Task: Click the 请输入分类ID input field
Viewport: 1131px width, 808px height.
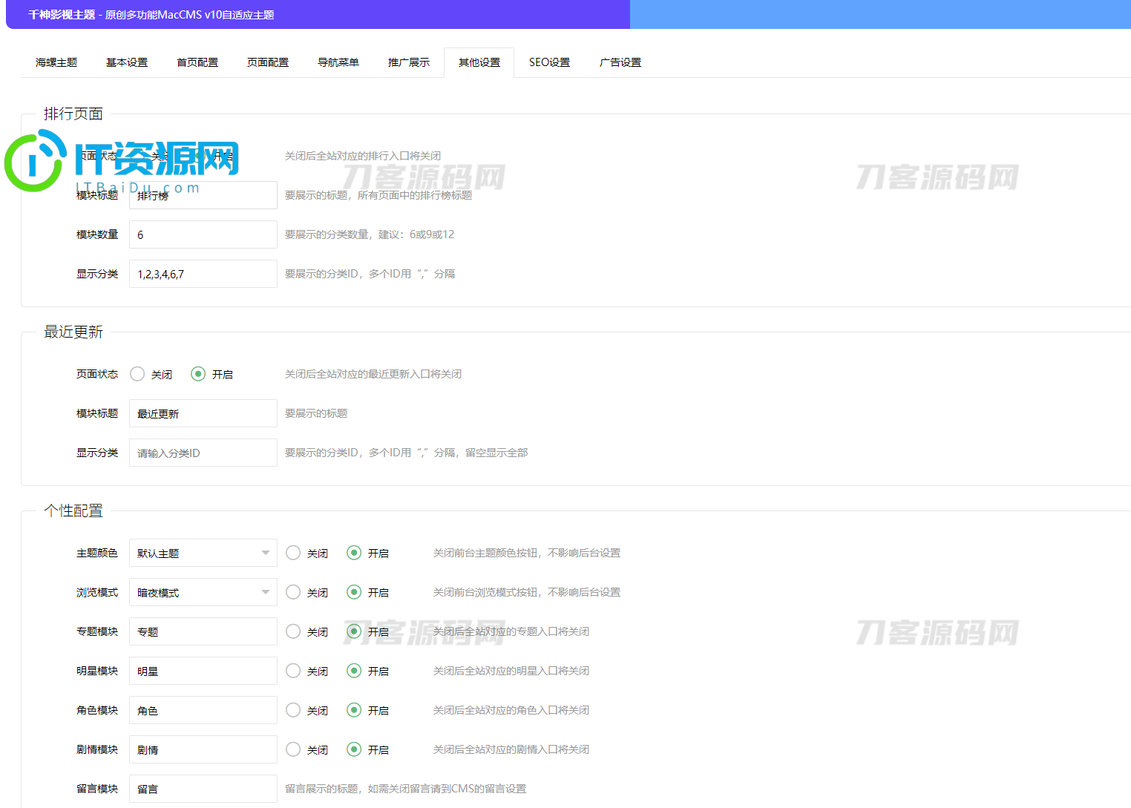Action: pos(203,453)
